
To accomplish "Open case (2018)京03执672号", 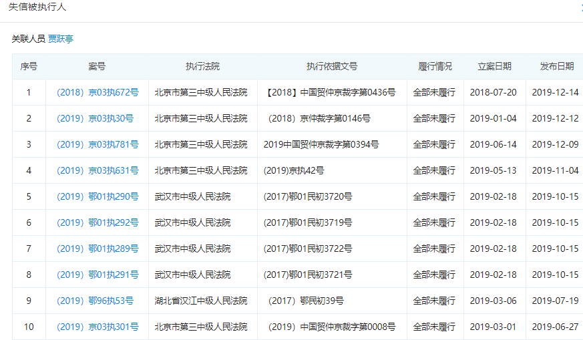I will tap(98, 92).
